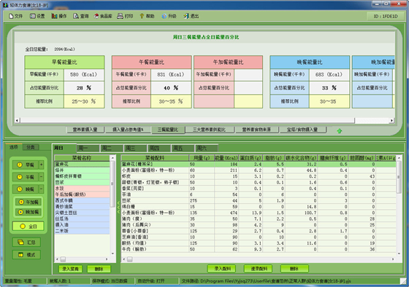Click the 操作 (Operations) toolbar item
The width and height of the screenshot is (409, 287).
59,16
